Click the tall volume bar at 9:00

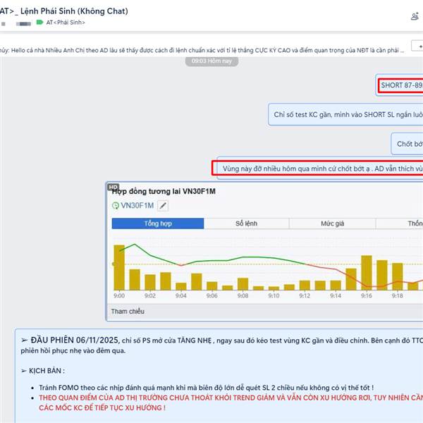tap(119, 267)
